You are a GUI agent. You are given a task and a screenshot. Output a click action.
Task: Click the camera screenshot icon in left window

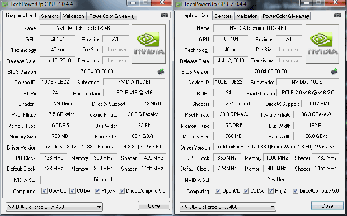coord(164,15)
